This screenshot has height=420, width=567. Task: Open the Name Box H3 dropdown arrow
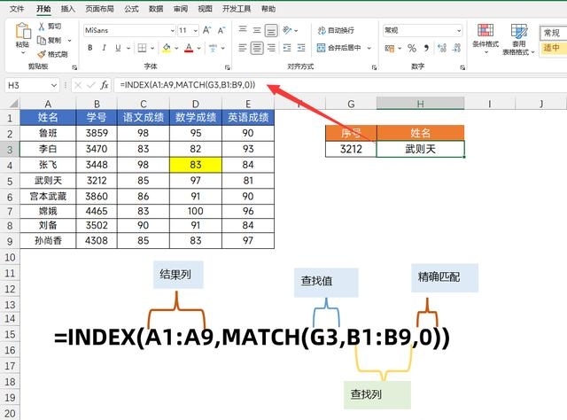pyautogui.click(x=54, y=85)
